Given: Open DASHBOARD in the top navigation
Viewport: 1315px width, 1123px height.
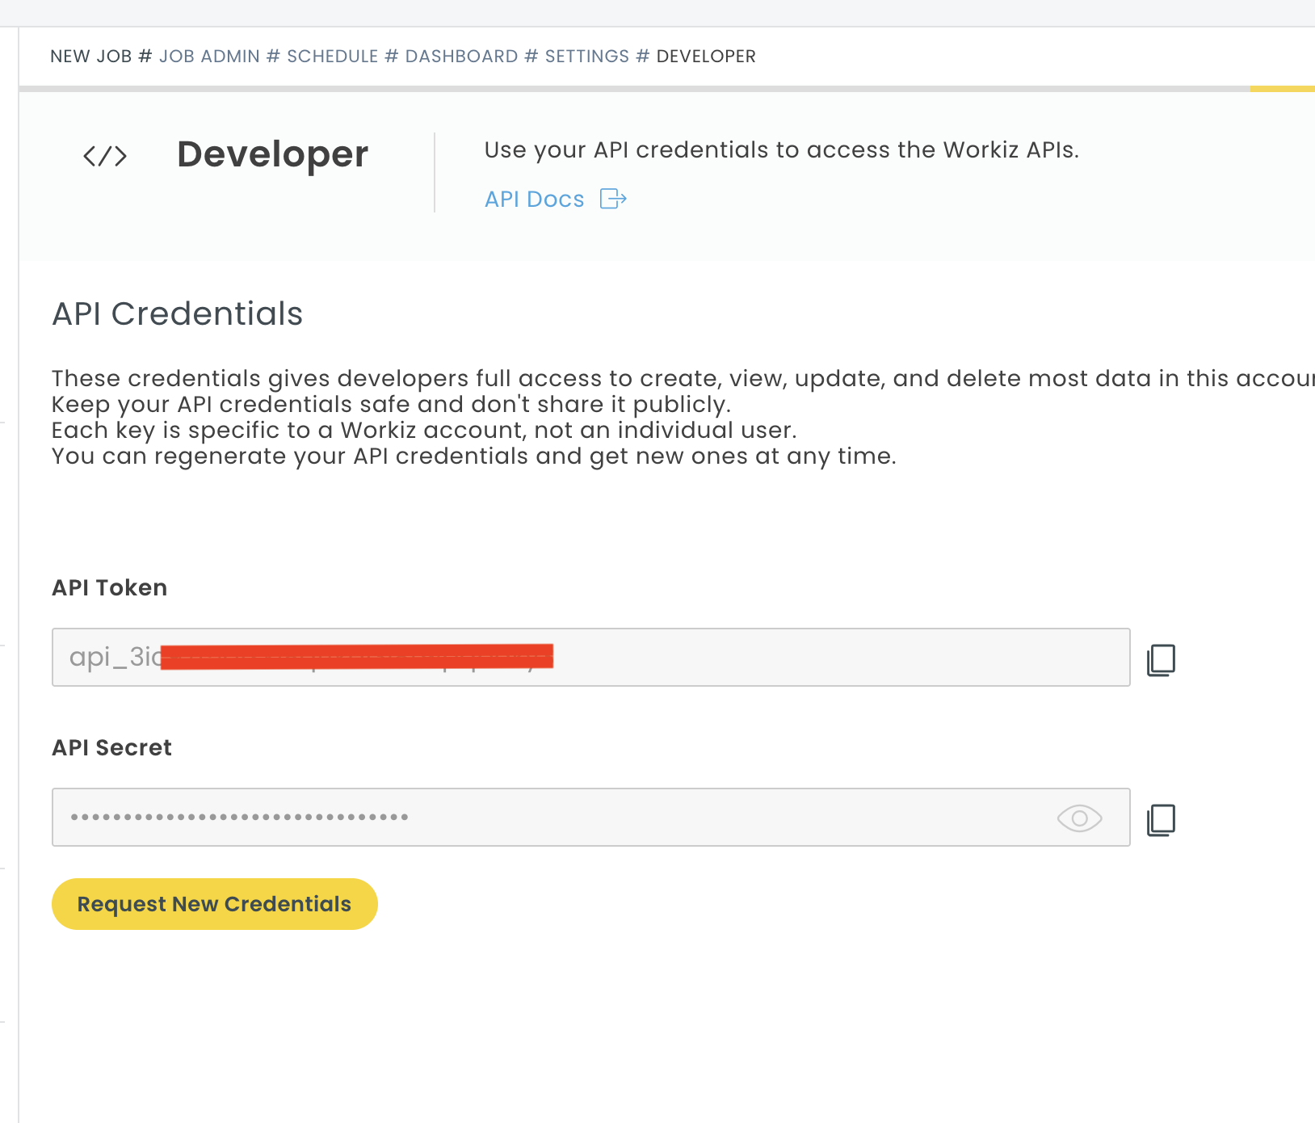Looking at the screenshot, I should [x=461, y=57].
